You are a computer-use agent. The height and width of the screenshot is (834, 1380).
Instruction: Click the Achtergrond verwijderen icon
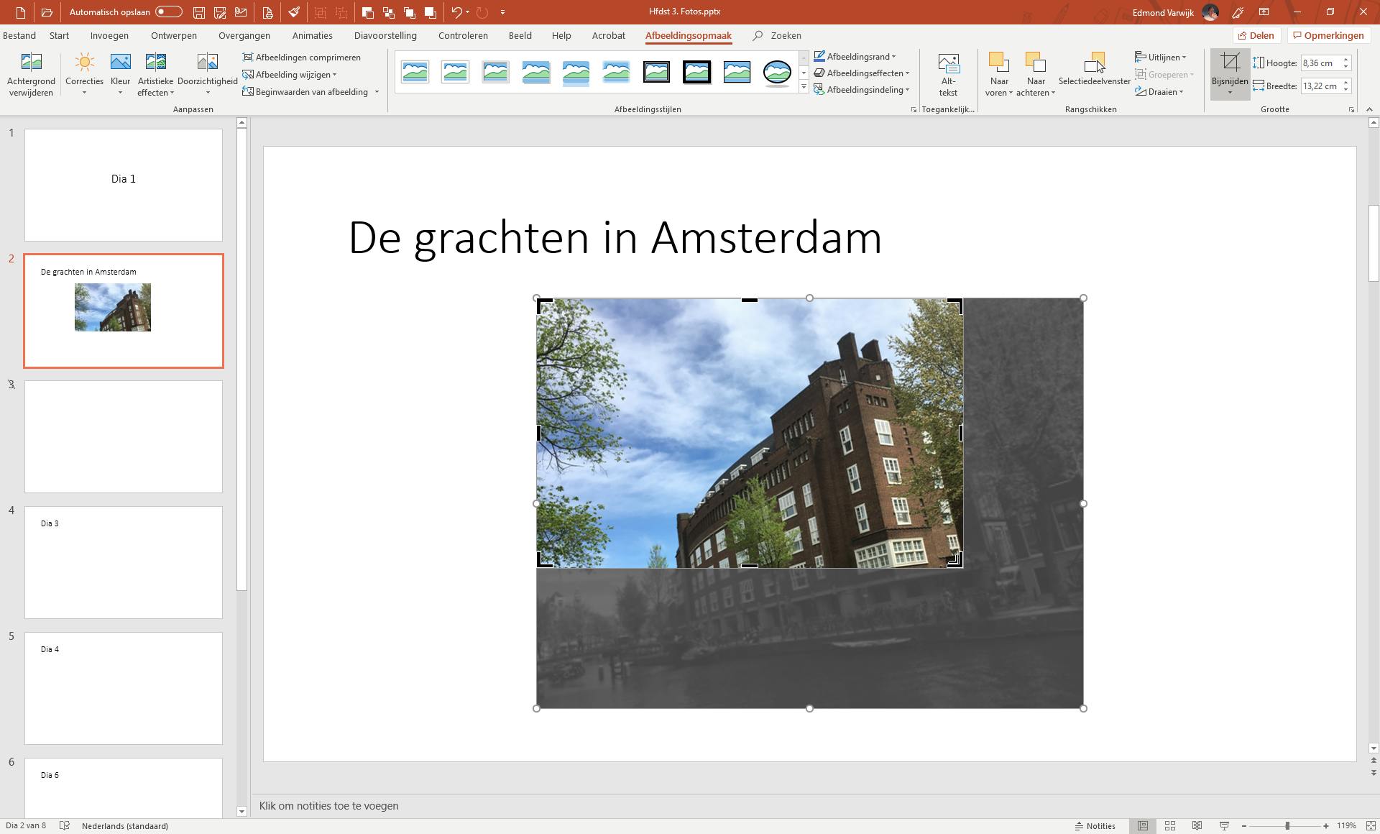[31, 63]
